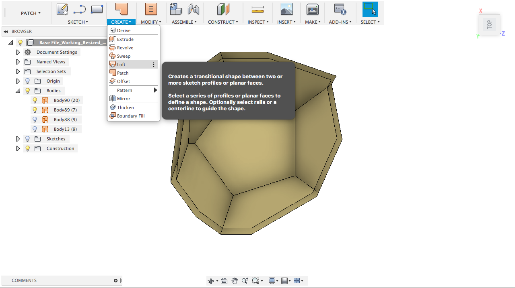Choose Derive from Create menu
The height and width of the screenshot is (288, 515).
pos(134,30)
